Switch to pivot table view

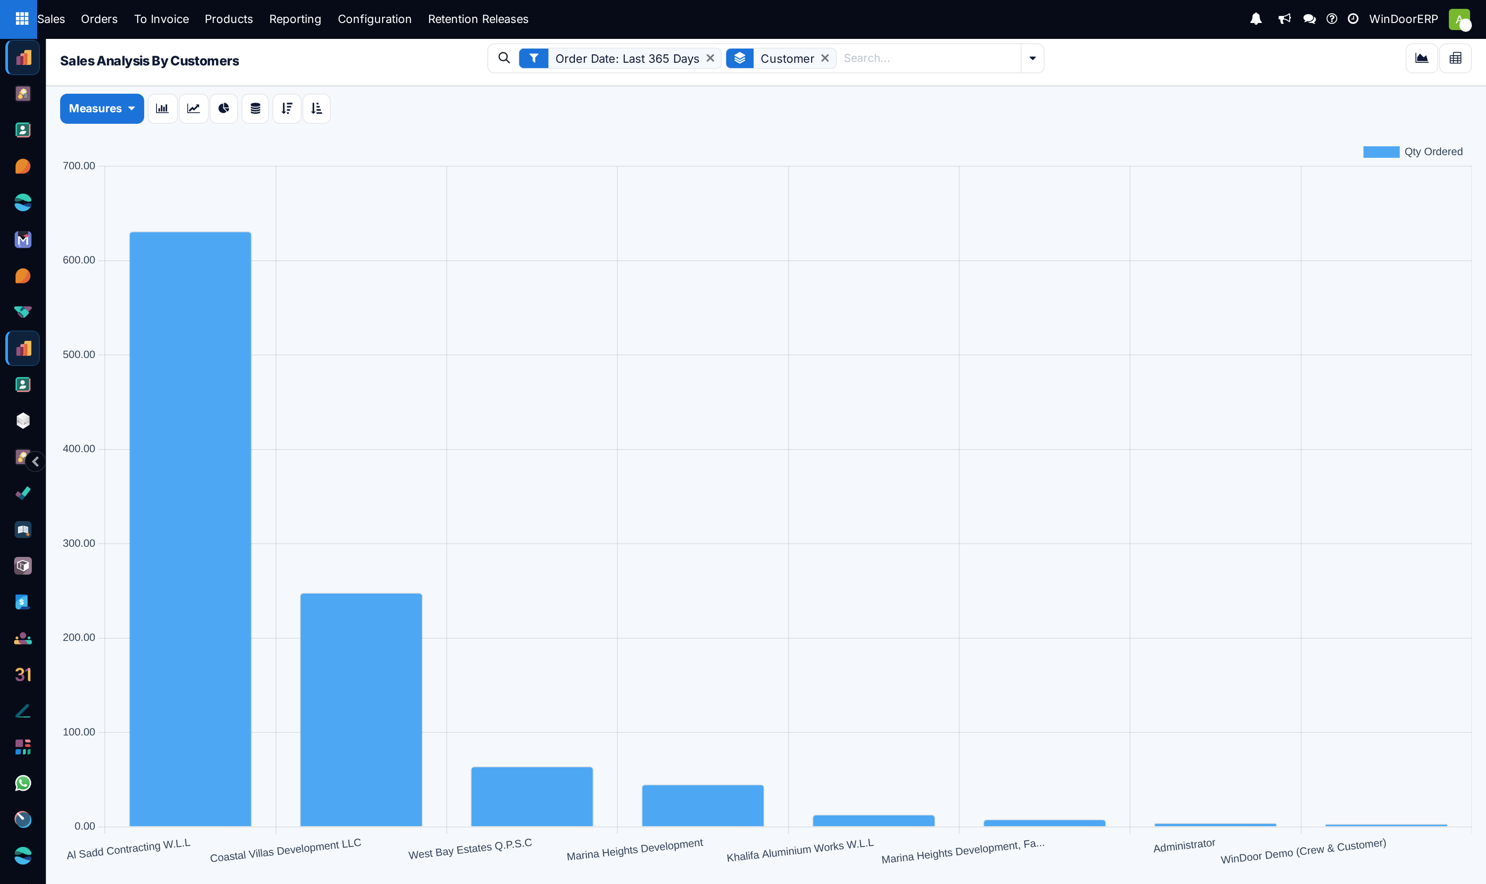(x=1455, y=58)
